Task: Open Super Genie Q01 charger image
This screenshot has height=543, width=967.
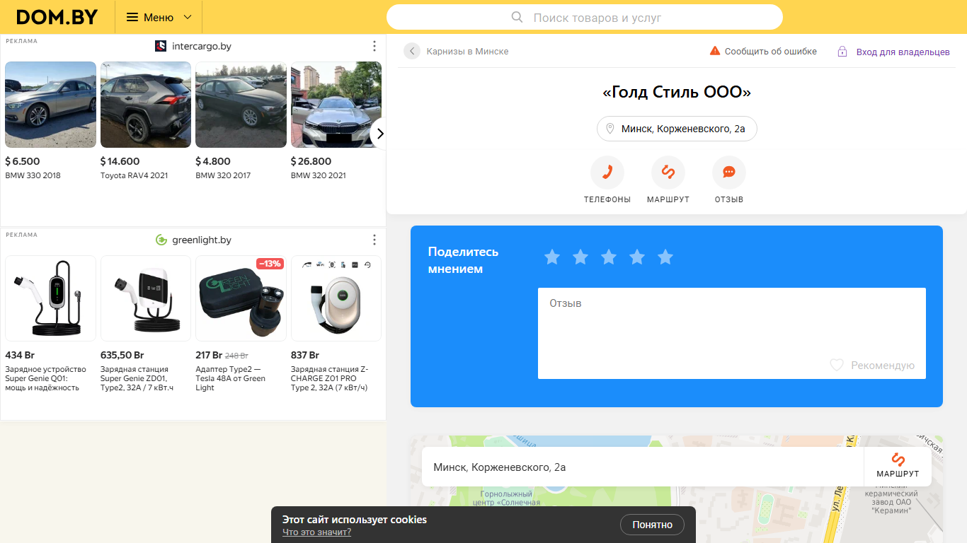Action: [50, 298]
